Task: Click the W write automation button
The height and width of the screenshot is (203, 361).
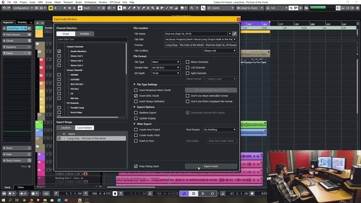Action: 69,8
